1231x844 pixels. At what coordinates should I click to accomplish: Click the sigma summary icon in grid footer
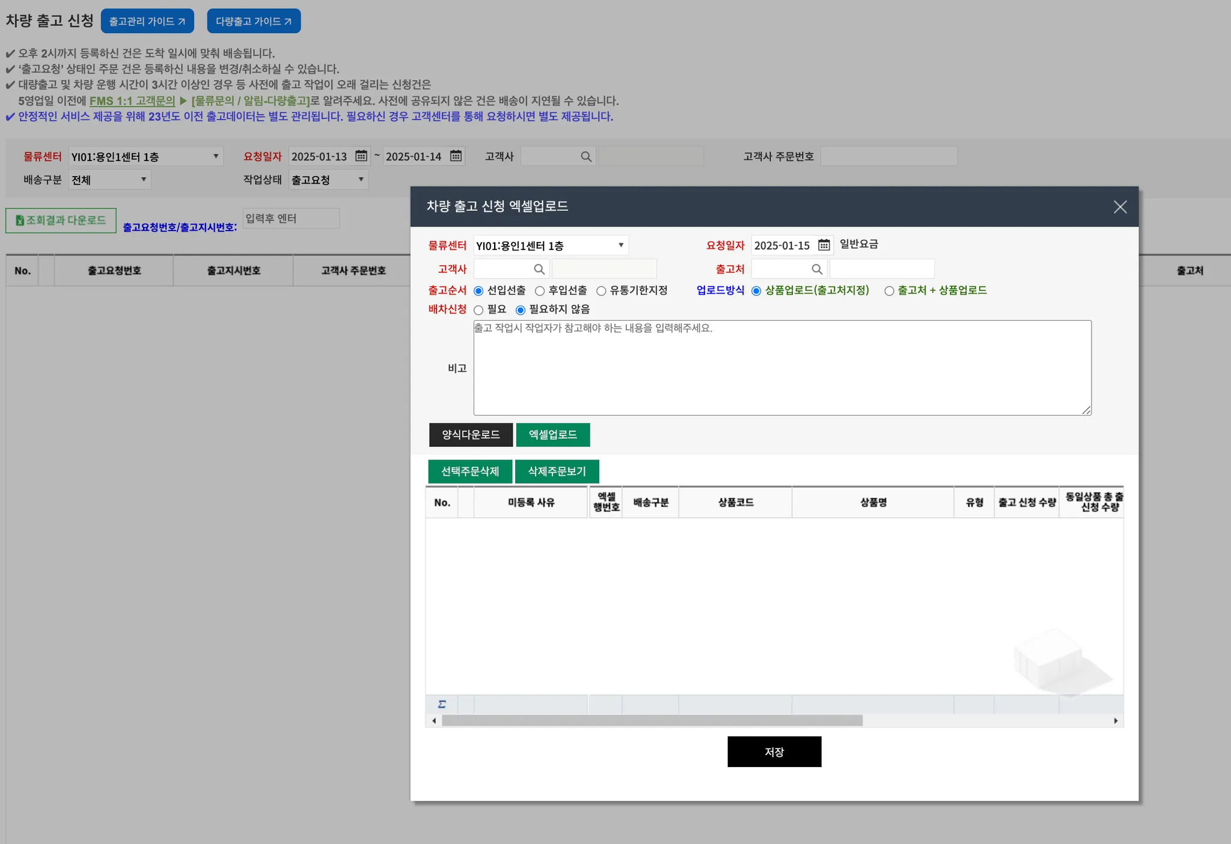[442, 704]
